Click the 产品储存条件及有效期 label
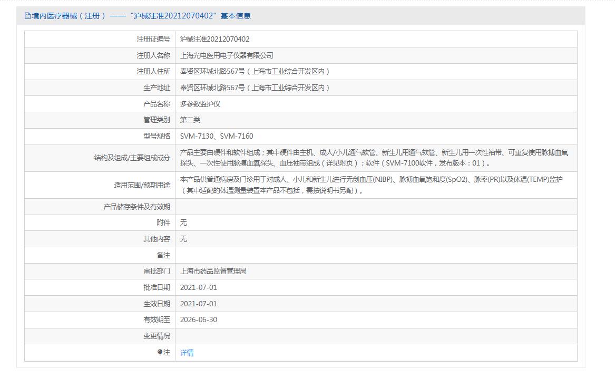616x378 pixels. [x=136, y=207]
